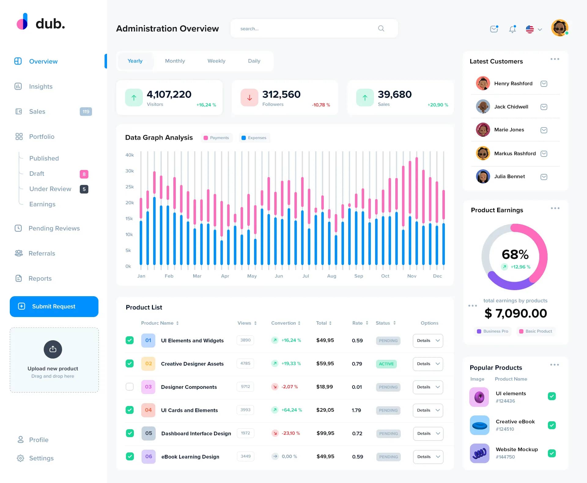Select the Yearly tab
This screenshot has height=483, width=587.
point(135,61)
